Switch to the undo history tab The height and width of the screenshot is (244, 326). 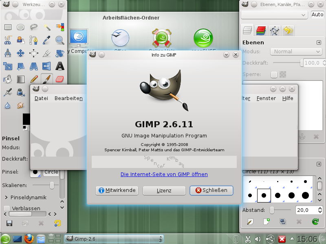(x=288, y=31)
